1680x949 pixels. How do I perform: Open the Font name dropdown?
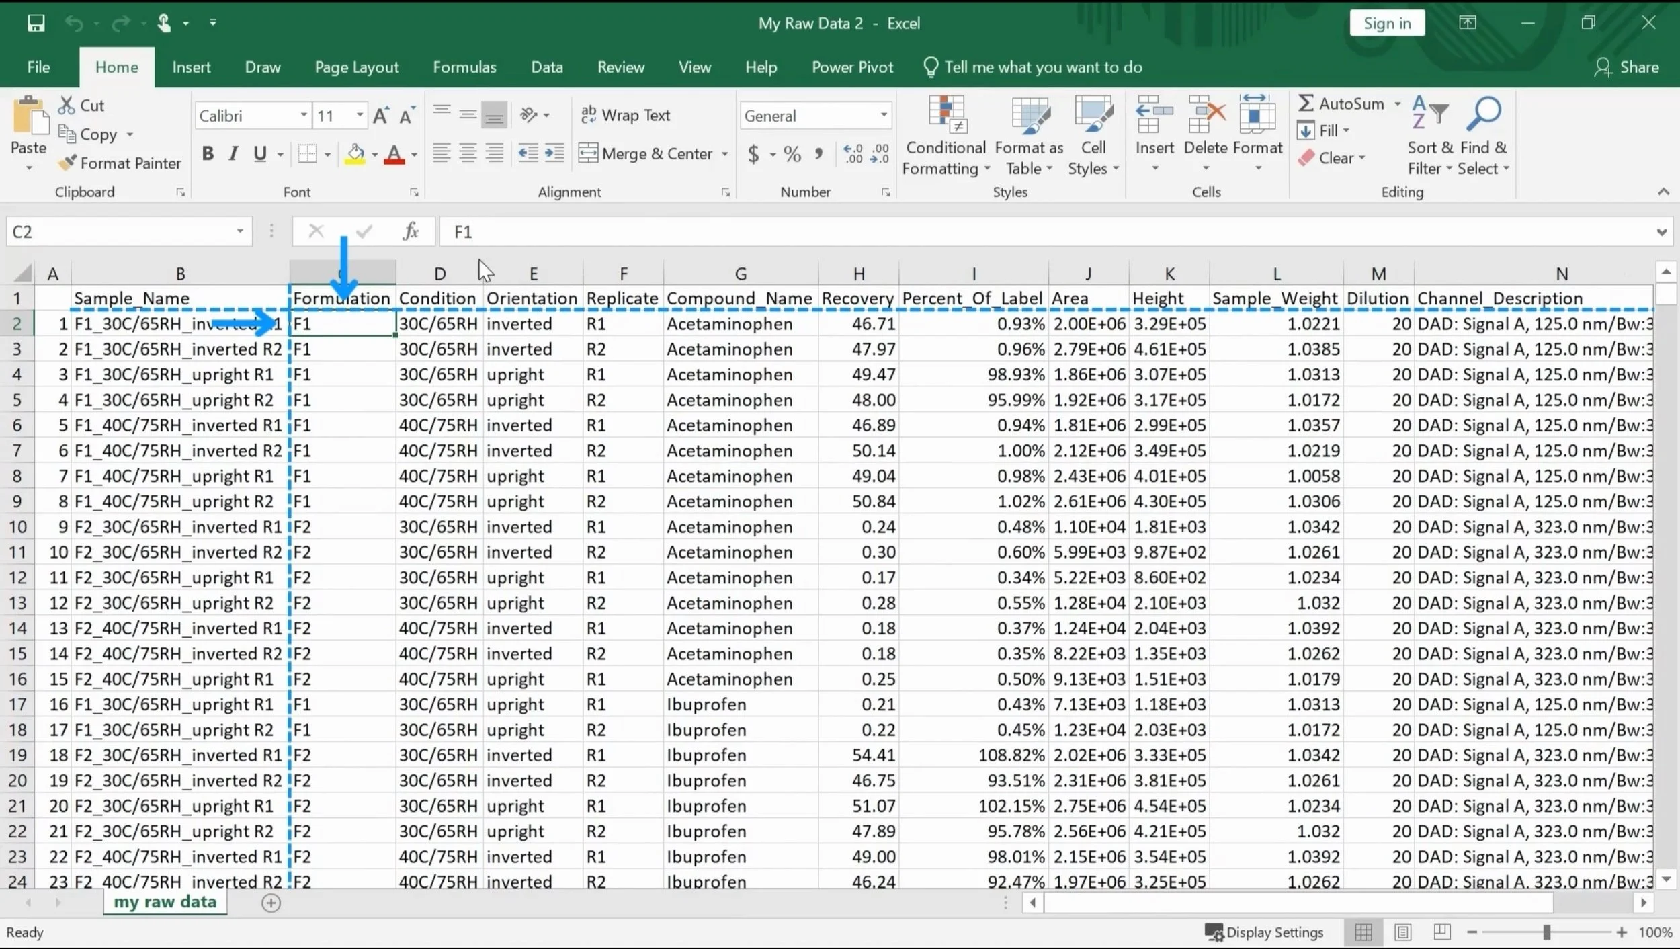(302, 115)
